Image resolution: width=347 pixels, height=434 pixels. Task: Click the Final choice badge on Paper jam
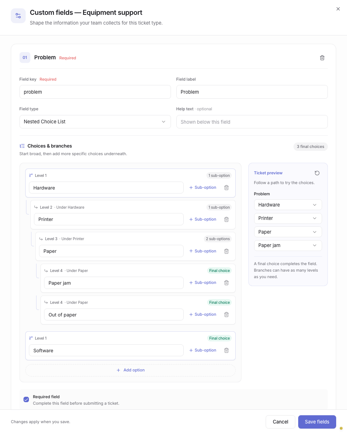219,271
